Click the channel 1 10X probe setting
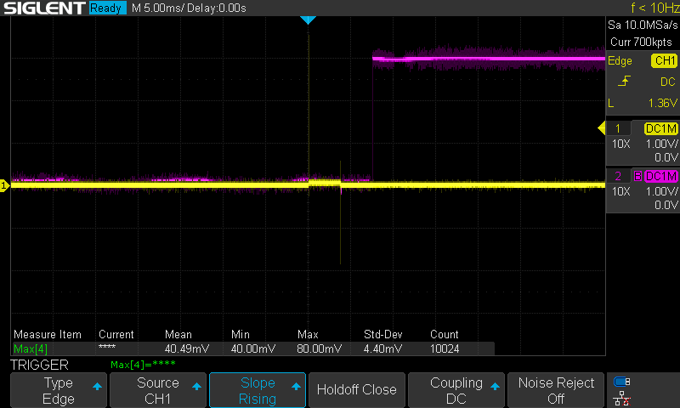 [x=621, y=144]
